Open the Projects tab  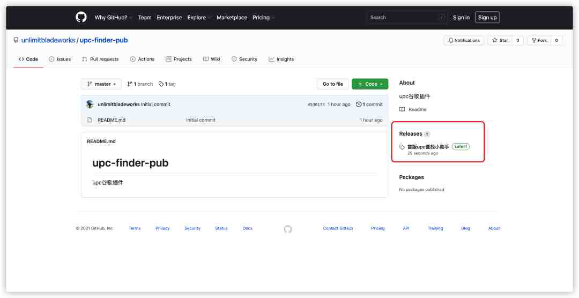[179, 59]
